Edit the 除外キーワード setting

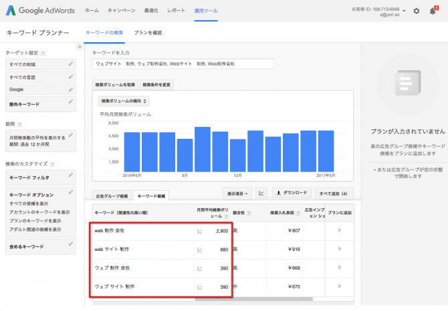[x=71, y=101]
